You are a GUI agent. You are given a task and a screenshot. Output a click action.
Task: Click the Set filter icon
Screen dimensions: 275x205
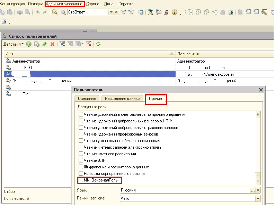pyautogui.click(x=62, y=44)
